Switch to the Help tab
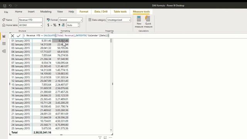 [x=71, y=12]
